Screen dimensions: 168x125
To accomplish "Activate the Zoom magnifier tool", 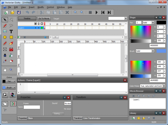I will pyautogui.click(x=11, y=70).
